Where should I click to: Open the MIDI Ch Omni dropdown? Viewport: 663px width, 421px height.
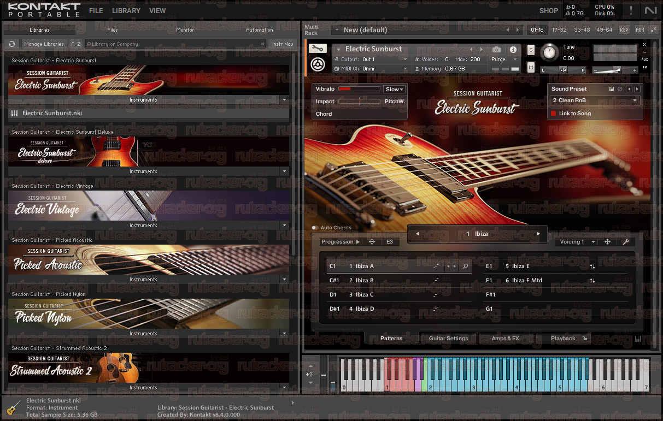point(371,69)
